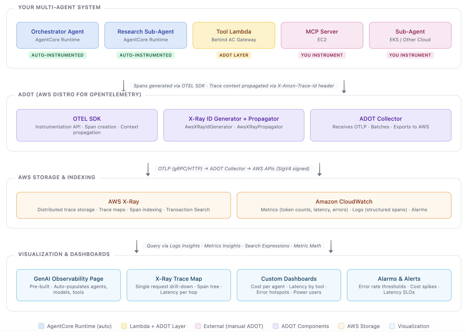Image resolution: width=466 pixels, height=332 pixels.
Task: Click the ADOT Components legend swatch
Action: pos(276,326)
